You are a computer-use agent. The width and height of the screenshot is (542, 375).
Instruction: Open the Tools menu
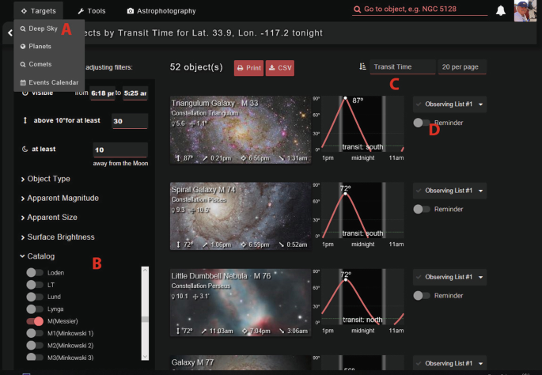click(x=92, y=11)
